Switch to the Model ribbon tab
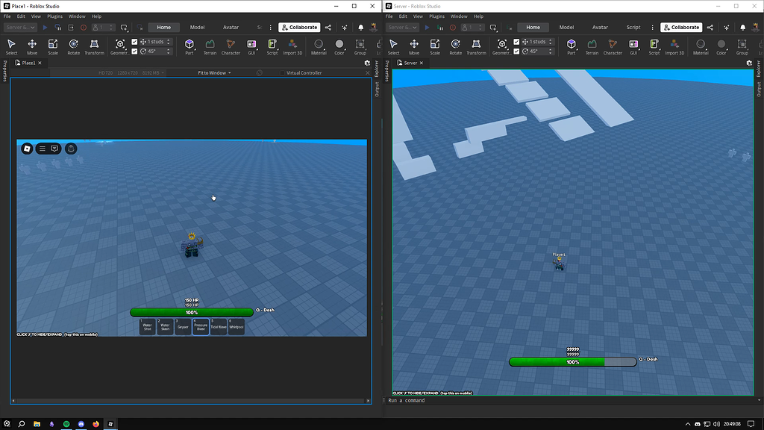This screenshot has height=430, width=764. pyautogui.click(x=197, y=27)
